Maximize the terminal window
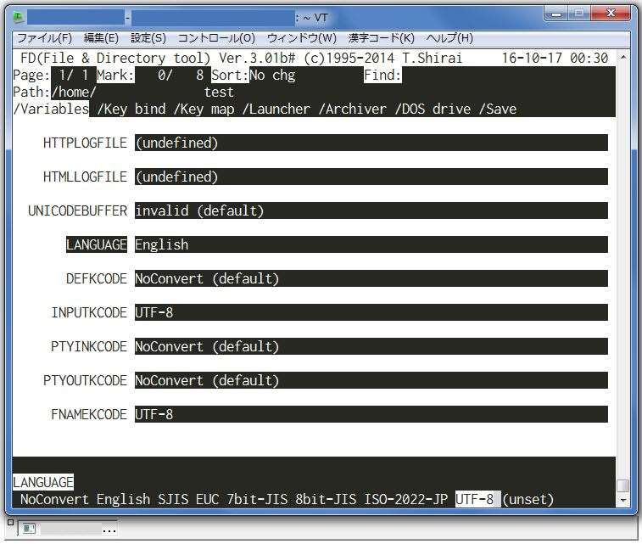The width and height of the screenshot is (642, 544). 578,14
